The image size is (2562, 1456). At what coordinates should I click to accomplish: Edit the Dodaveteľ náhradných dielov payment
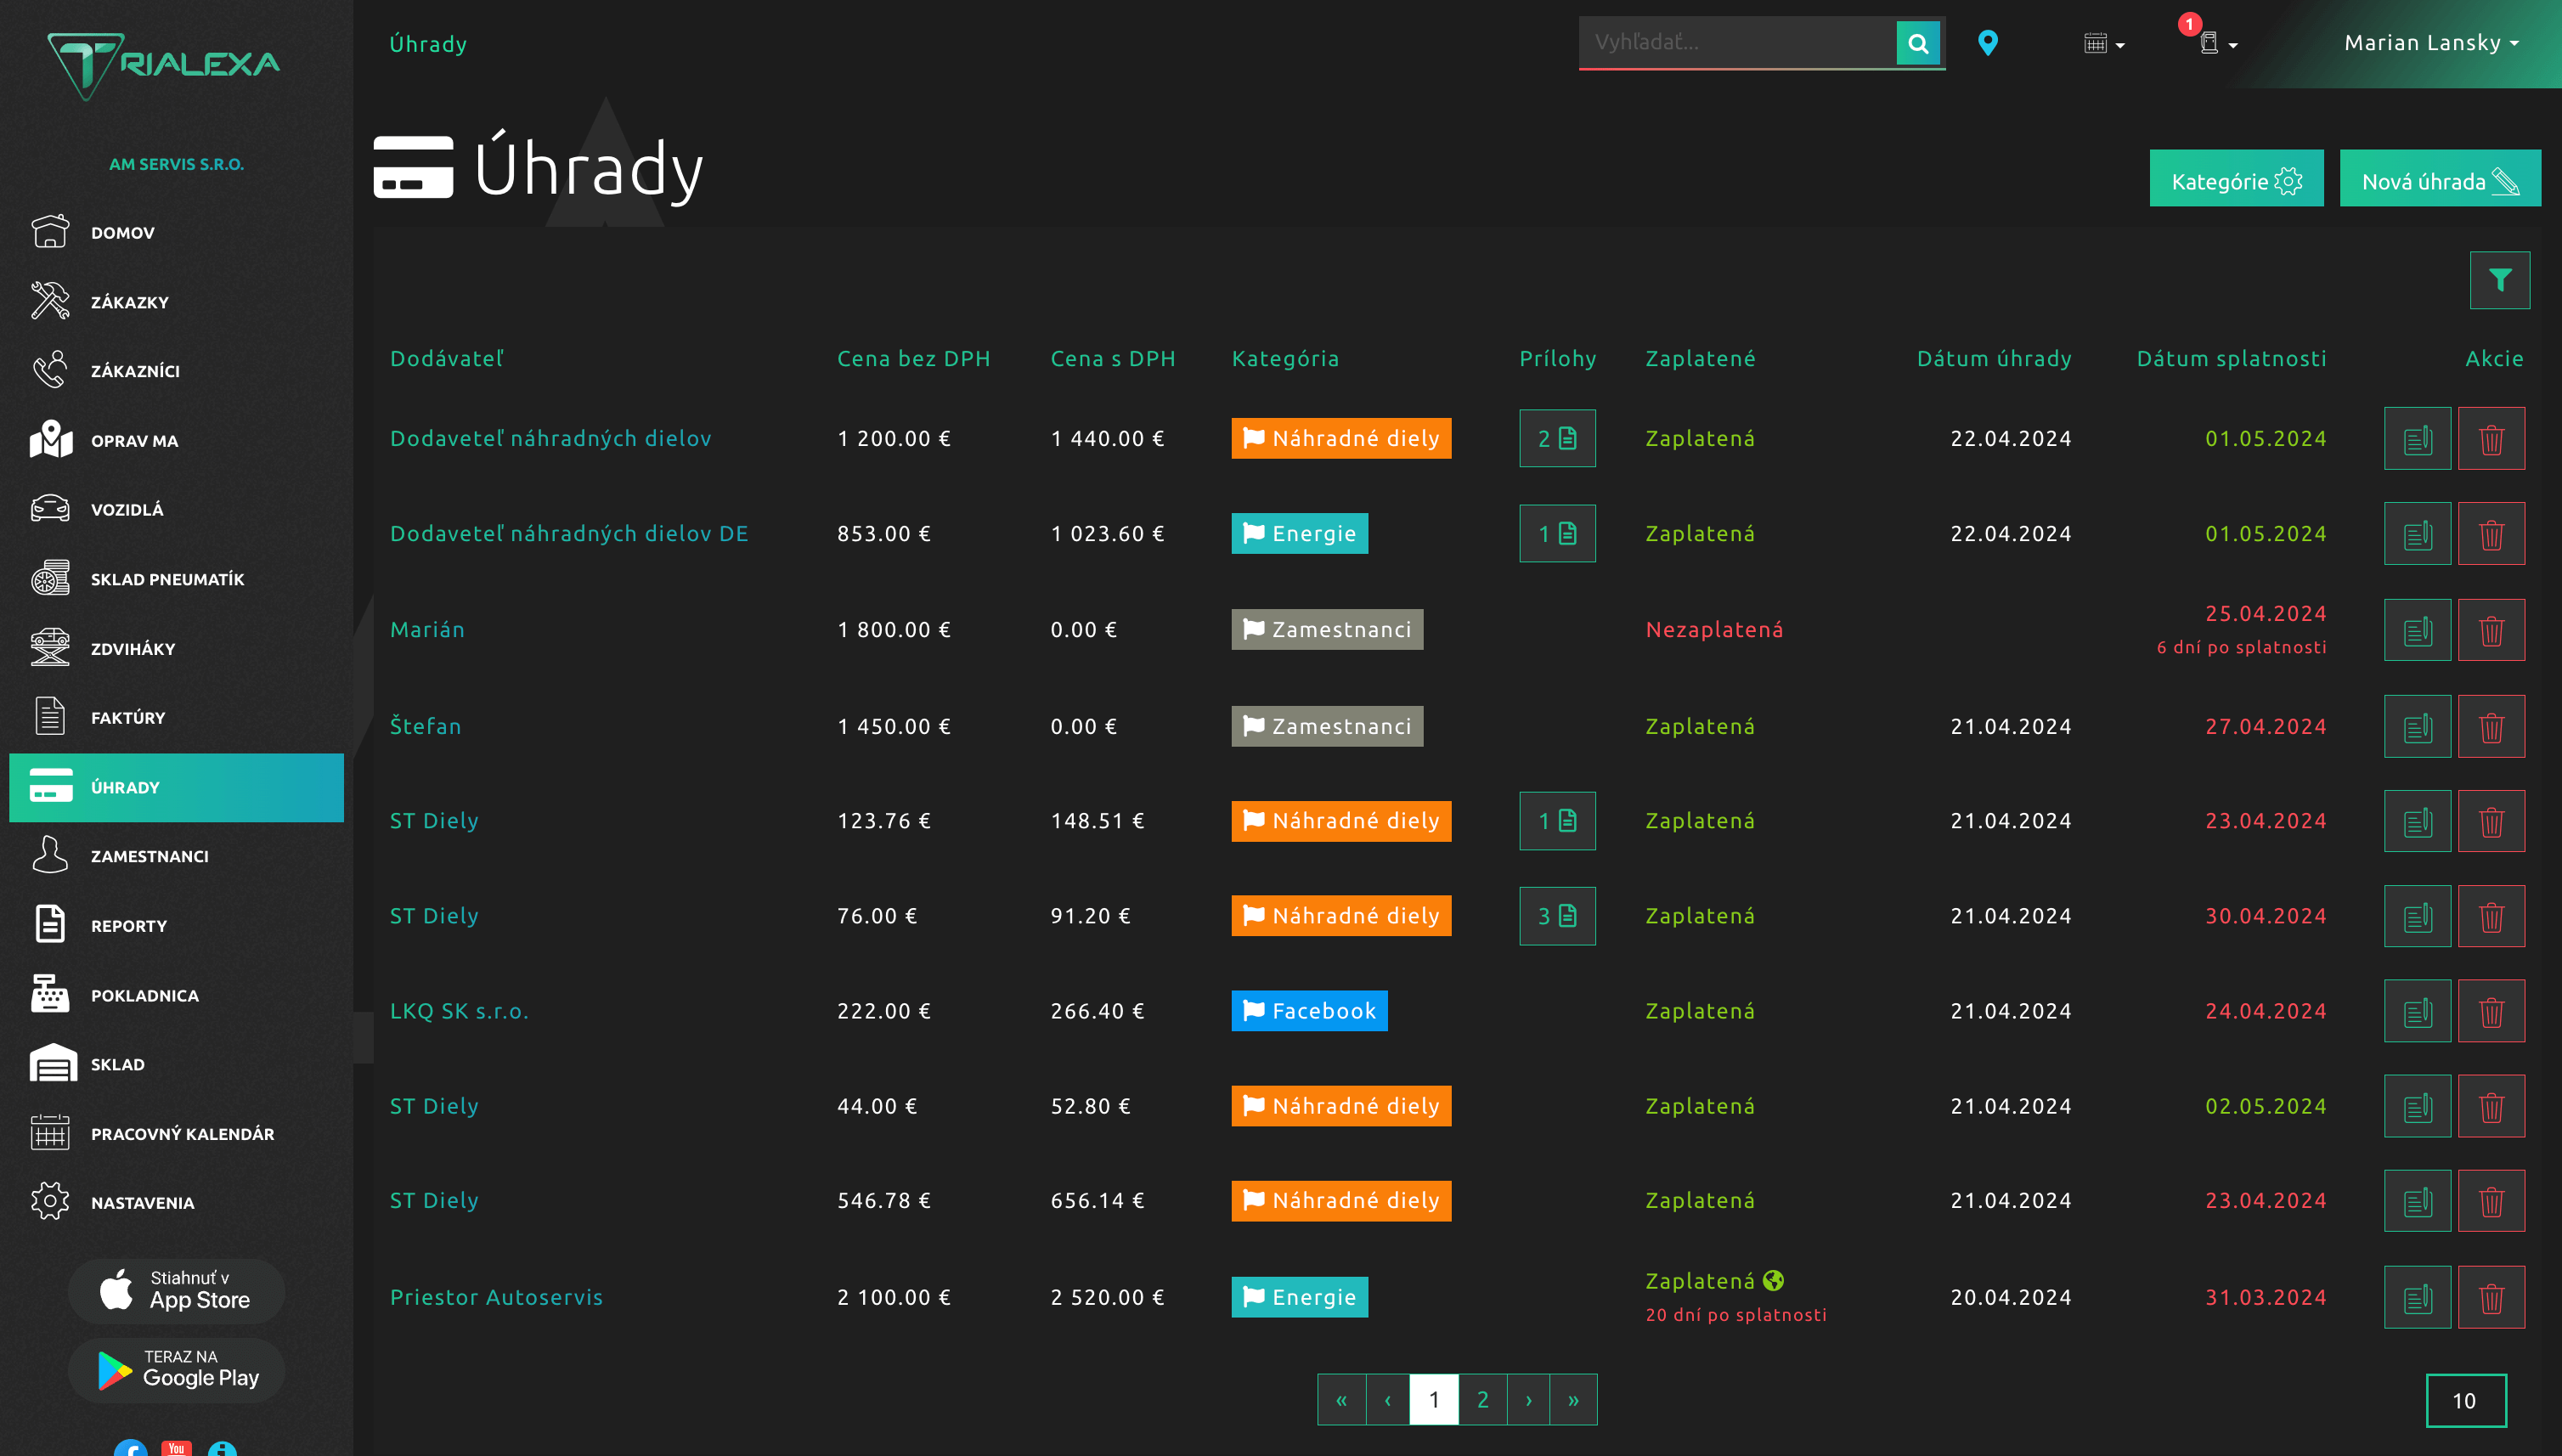[2417, 438]
